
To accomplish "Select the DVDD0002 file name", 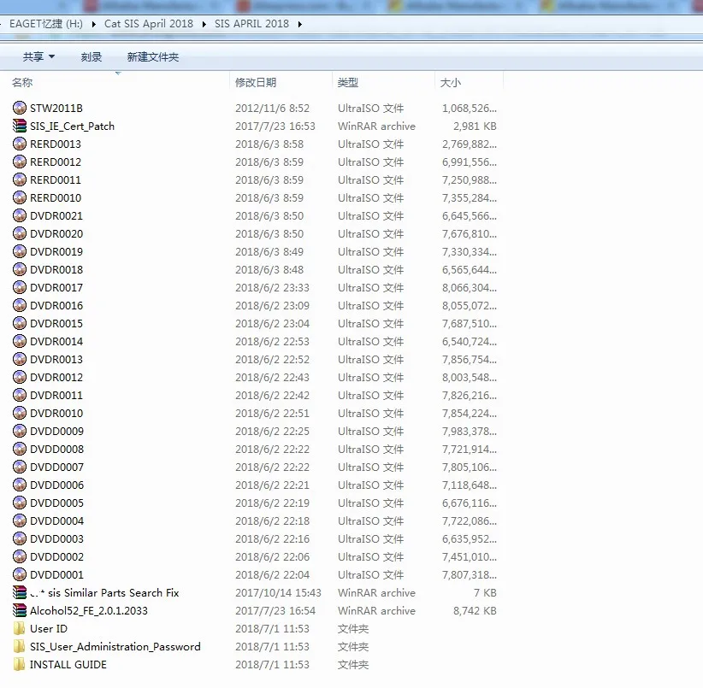I will pos(57,556).
